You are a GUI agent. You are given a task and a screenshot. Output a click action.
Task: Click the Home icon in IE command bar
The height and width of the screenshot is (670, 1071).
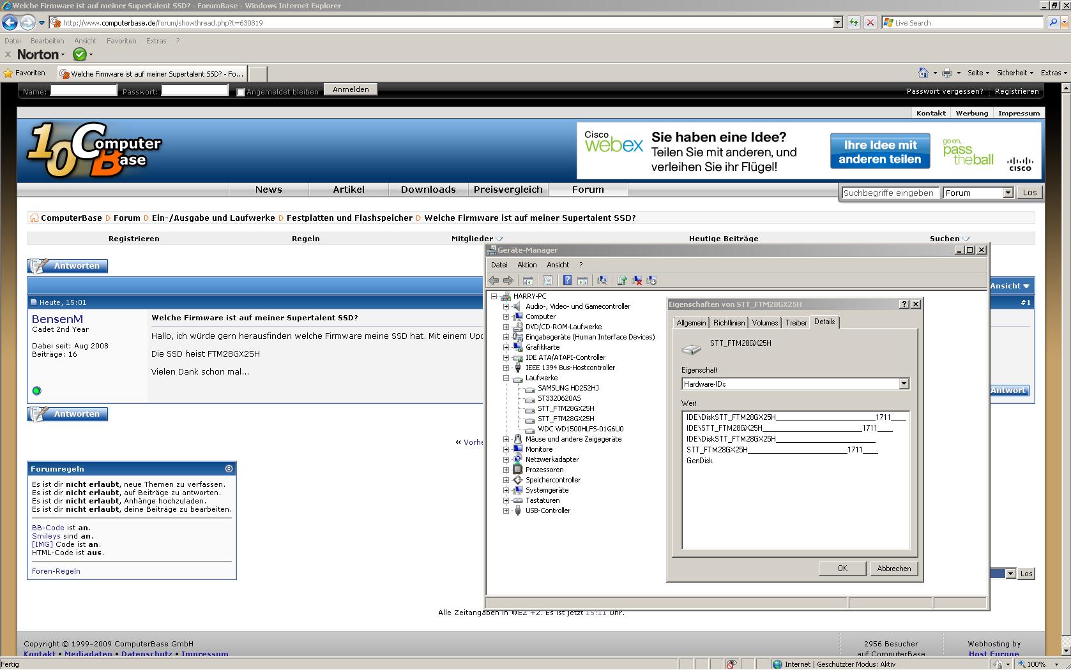923,73
